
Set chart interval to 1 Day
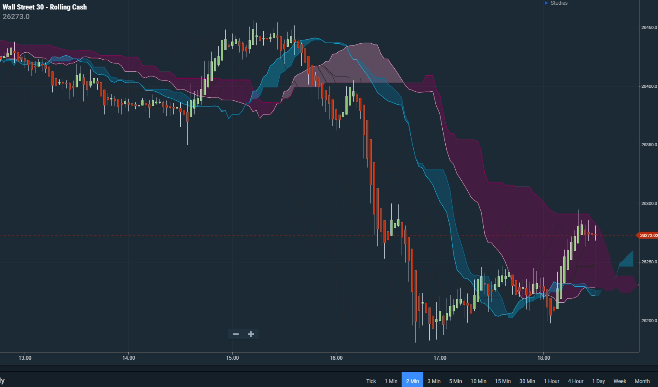598,381
